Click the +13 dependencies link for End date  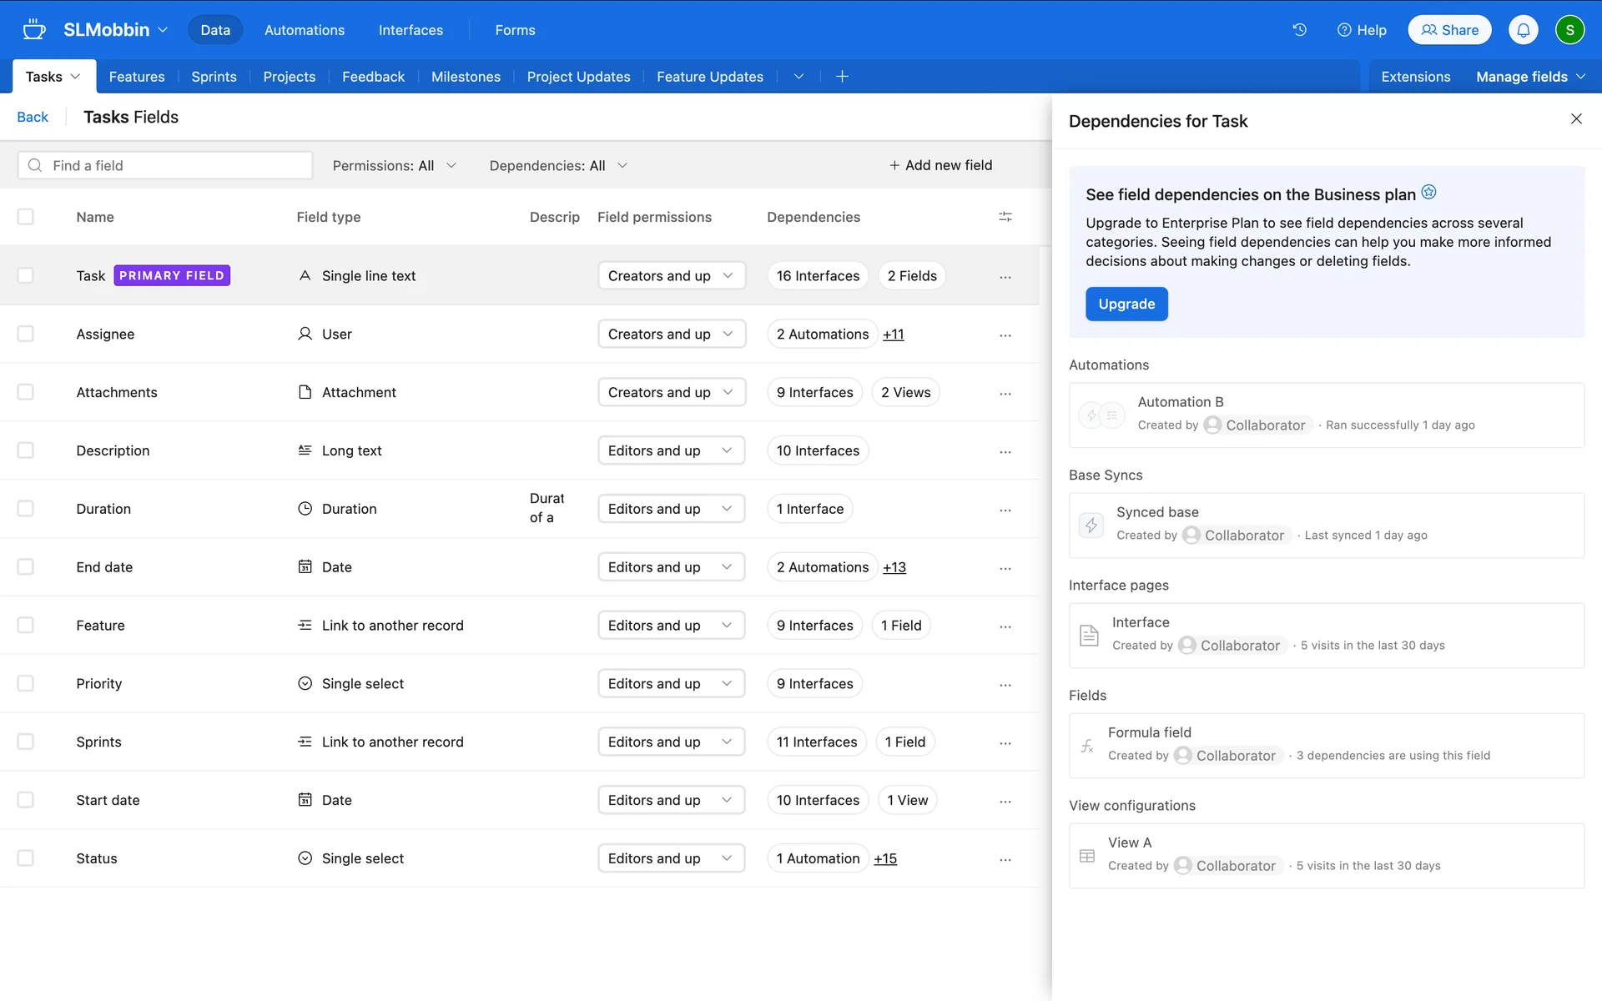894,567
